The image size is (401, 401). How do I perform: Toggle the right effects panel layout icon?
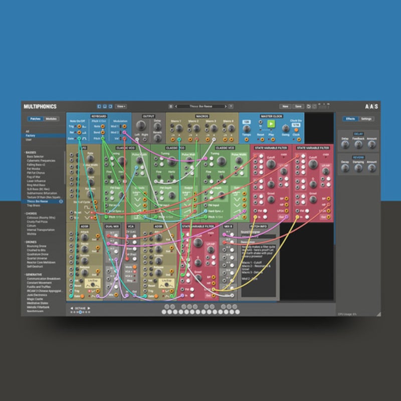point(110,106)
